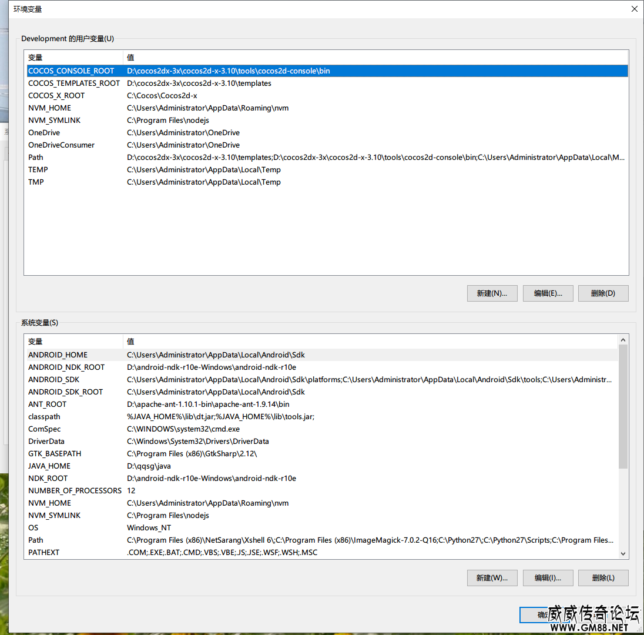Select NUMBER_OF_PROCESSORS in system variables
Screen dimensions: 644x635
pyautogui.click(x=75, y=491)
